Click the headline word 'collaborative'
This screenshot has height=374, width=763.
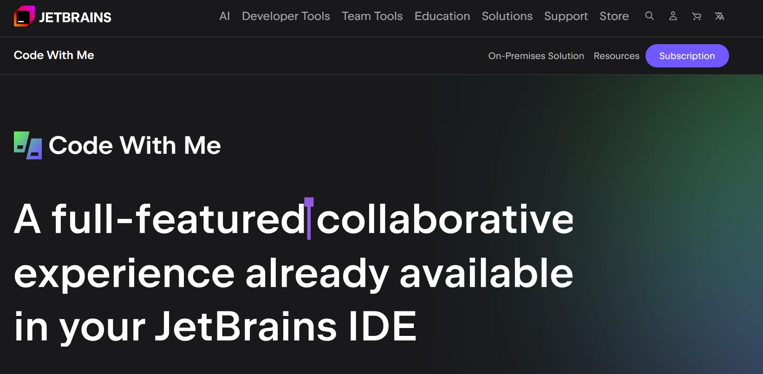[445, 219]
